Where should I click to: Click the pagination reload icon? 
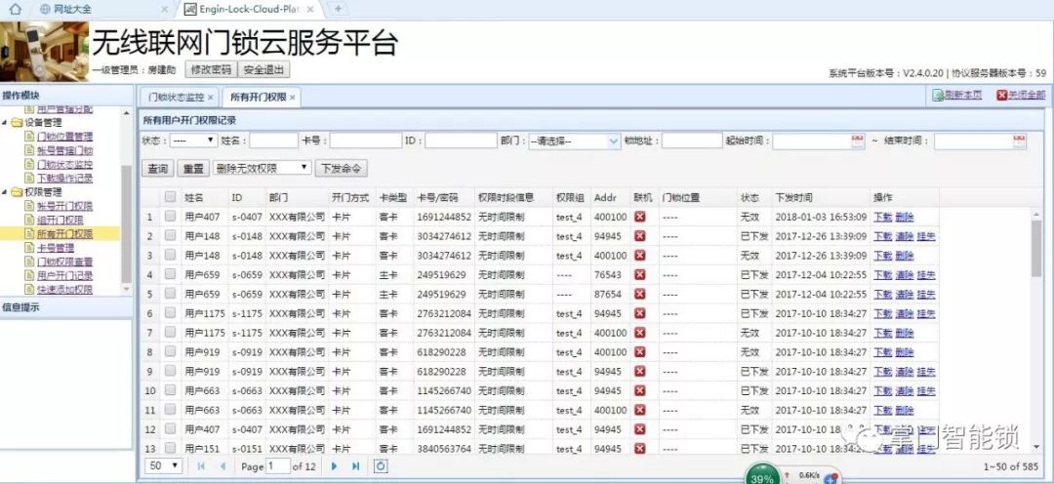pyautogui.click(x=381, y=466)
